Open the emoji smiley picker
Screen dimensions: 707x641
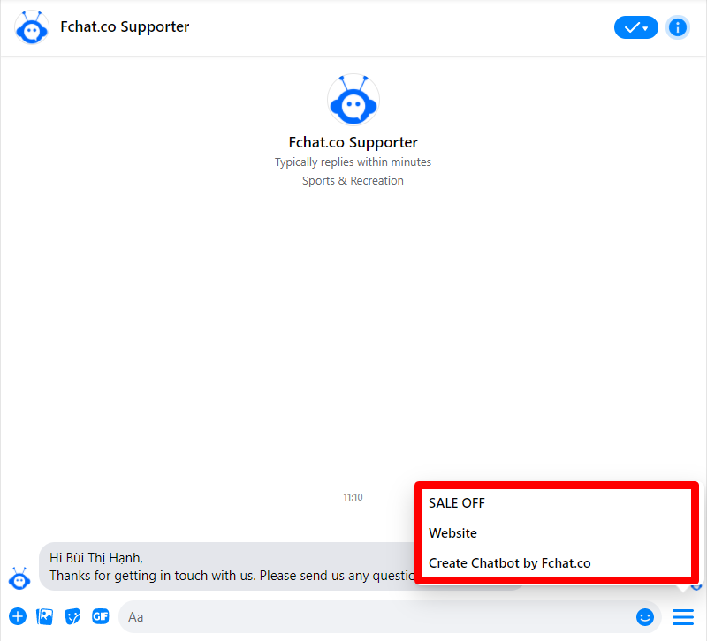click(x=645, y=616)
